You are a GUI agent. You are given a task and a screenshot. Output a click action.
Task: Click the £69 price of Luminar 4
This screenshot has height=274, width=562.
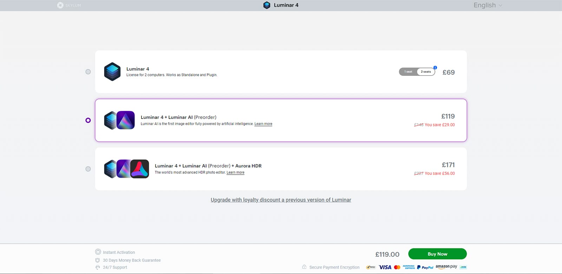point(449,72)
